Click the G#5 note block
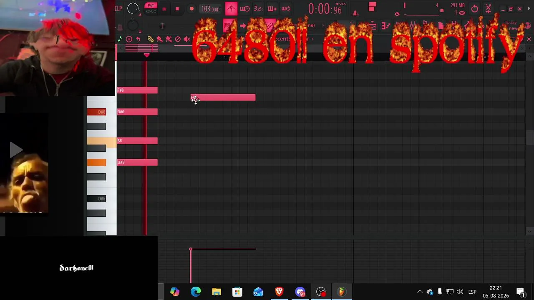Image resolution: width=534 pixels, height=300 pixels. coord(137,162)
